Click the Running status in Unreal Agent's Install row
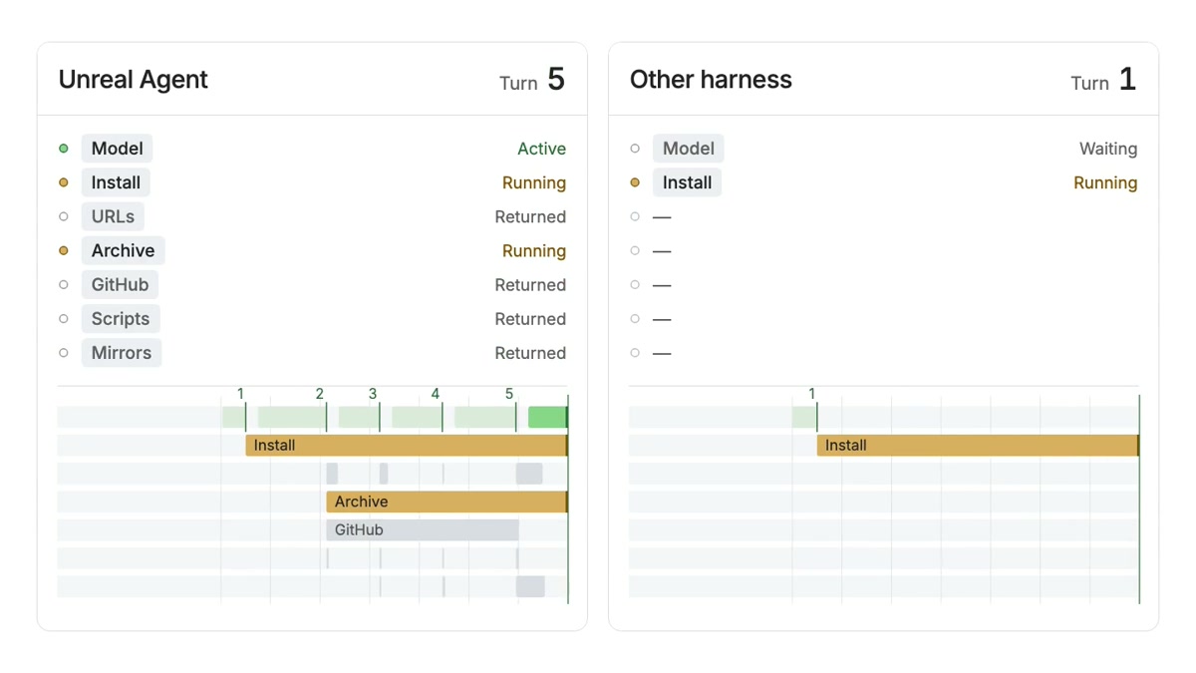This screenshot has width=1196, height=673. [534, 182]
